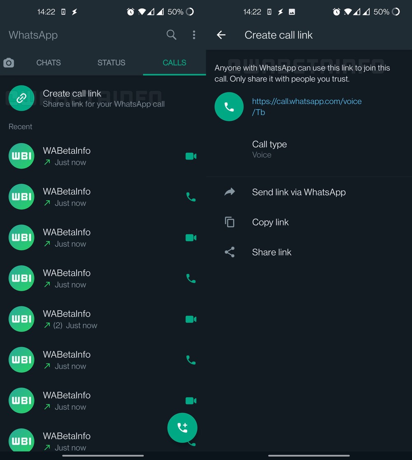Start video call from first WABetaInfo entry

tap(191, 156)
